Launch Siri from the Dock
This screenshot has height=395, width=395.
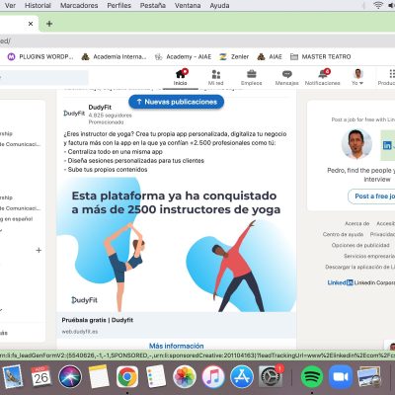click(x=70, y=376)
